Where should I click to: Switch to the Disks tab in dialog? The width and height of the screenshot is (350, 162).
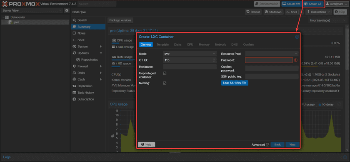point(177,44)
